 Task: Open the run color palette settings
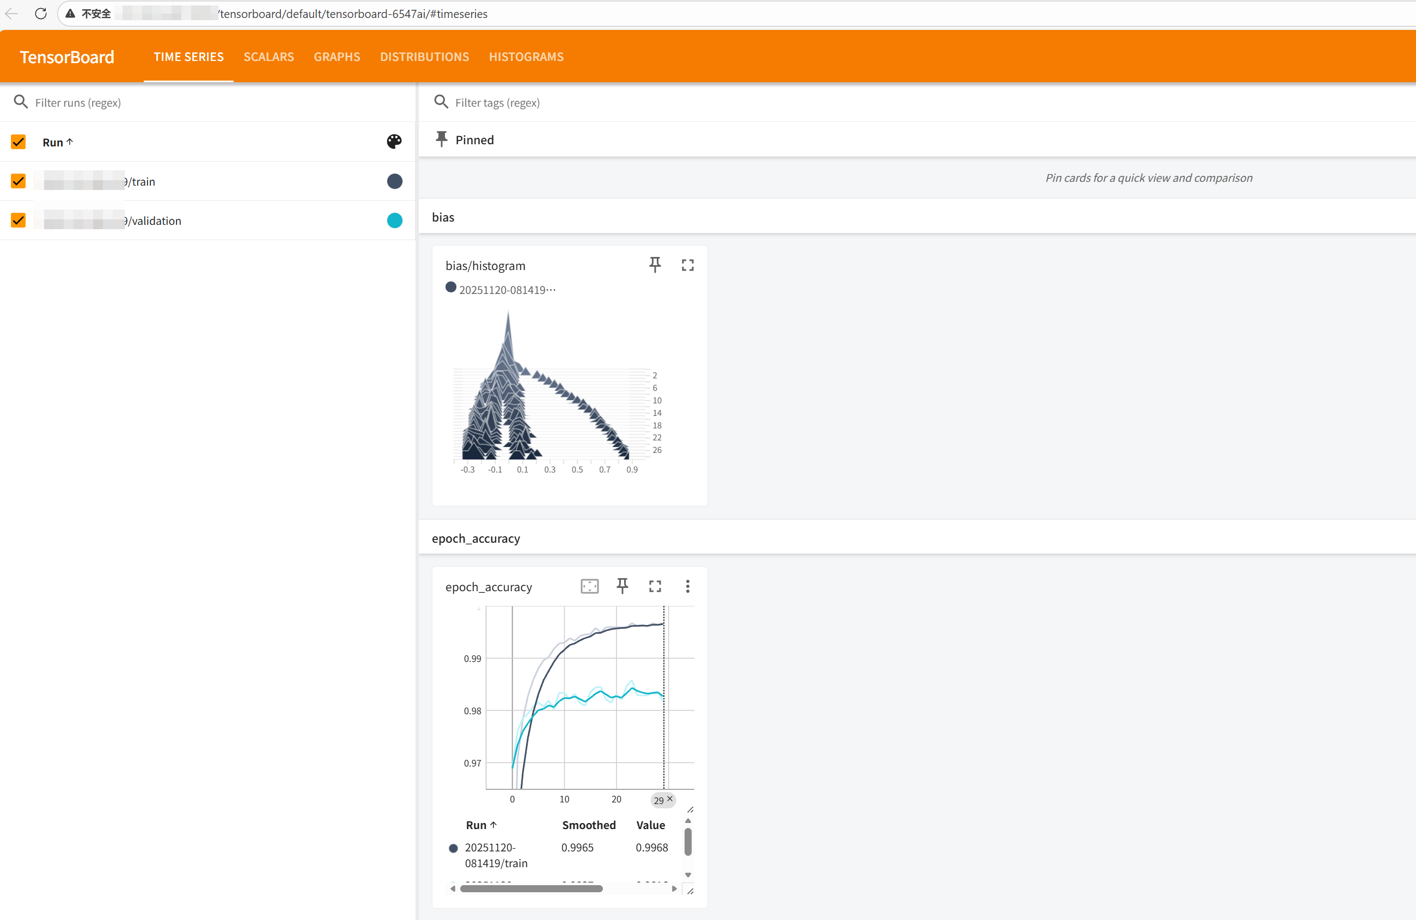coord(394,142)
